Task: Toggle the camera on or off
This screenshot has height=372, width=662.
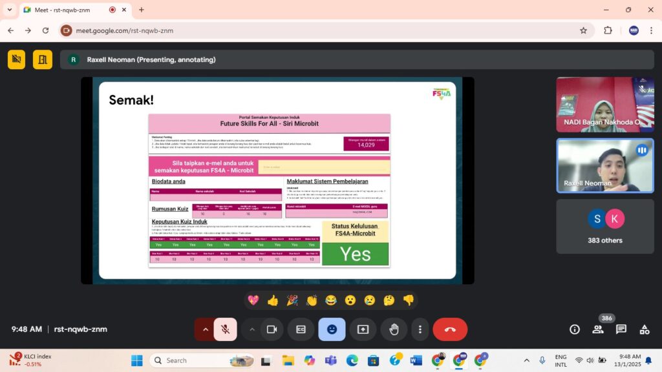Action: pos(272,329)
